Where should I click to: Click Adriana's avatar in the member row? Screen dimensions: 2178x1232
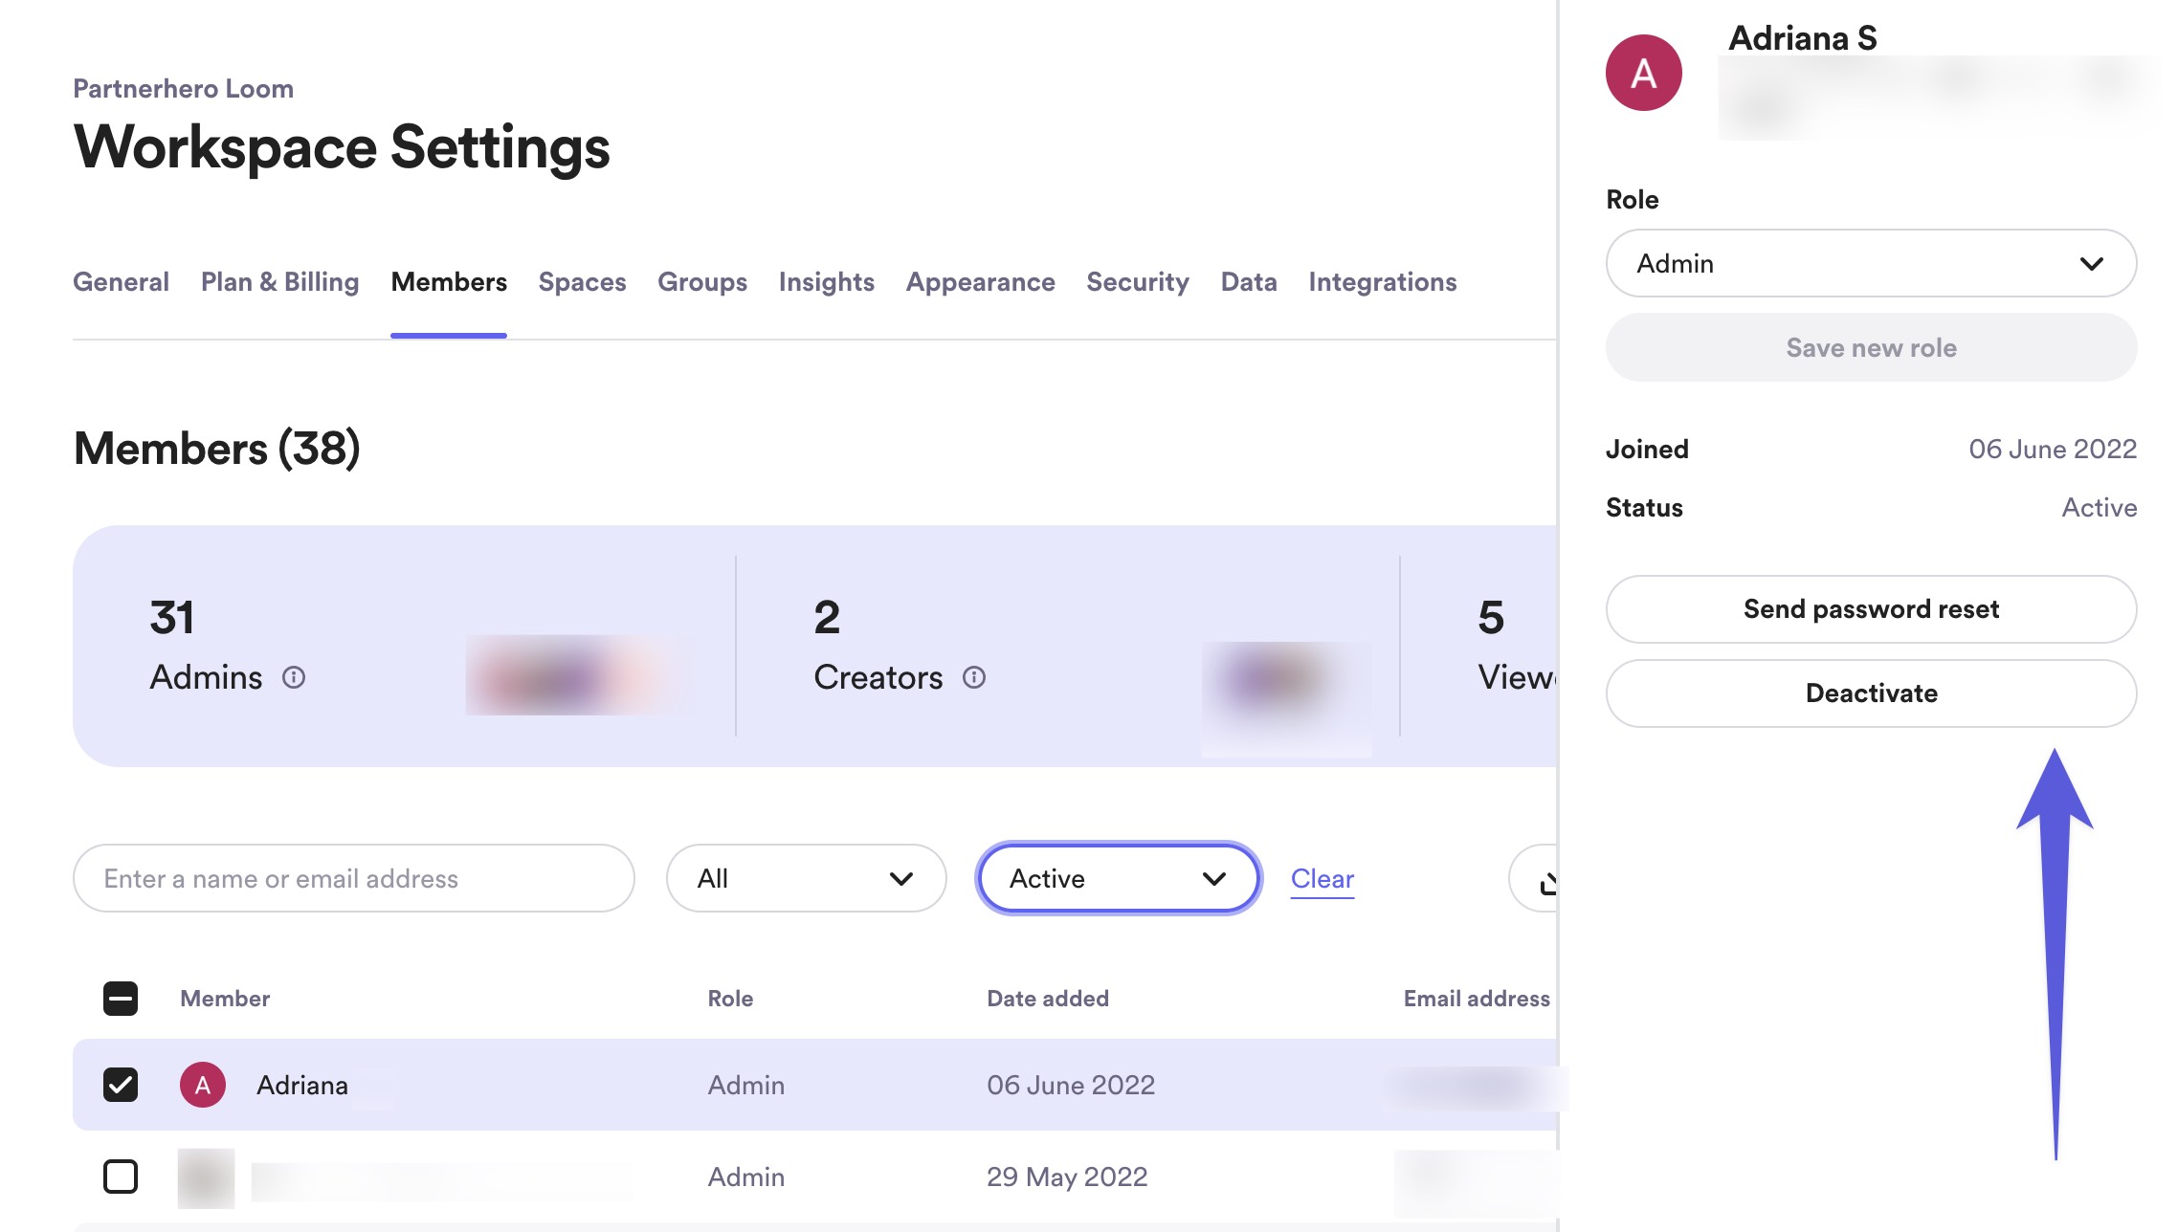click(x=203, y=1085)
